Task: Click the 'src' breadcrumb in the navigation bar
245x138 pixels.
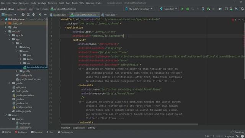Action: [x=38, y=9]
